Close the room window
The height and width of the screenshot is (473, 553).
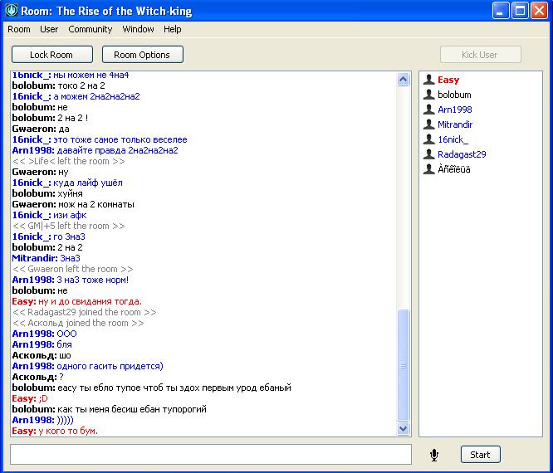point(539,10)
